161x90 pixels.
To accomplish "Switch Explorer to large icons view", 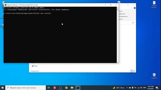I will point(134,71).
